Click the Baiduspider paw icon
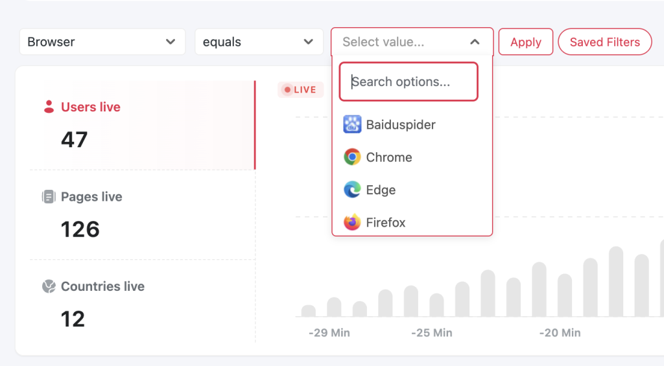The image size is (664, 366). tap(352, 124)
